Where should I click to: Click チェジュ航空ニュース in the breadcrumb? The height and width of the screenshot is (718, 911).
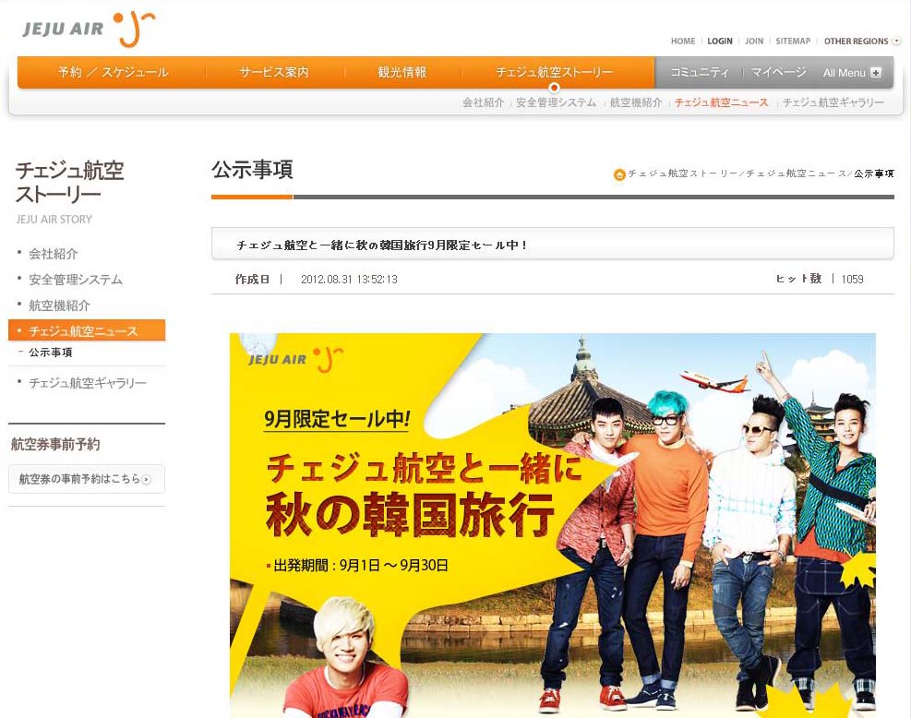click(x=796, y=174)
